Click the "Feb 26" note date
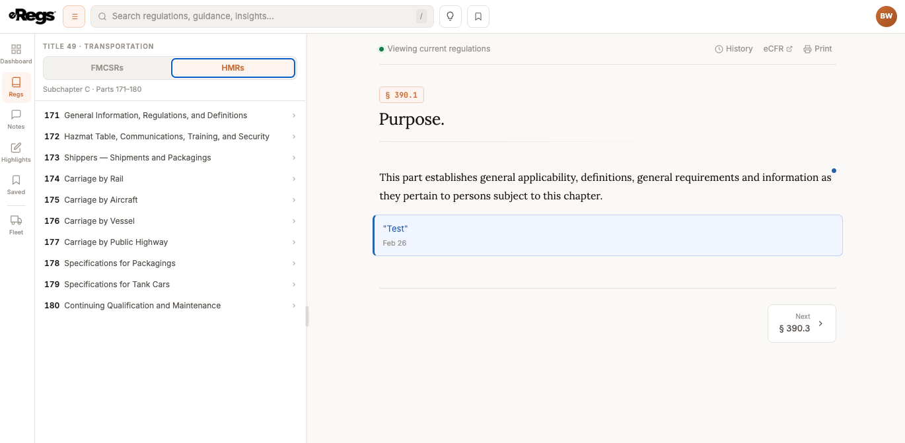 point(394,243)
